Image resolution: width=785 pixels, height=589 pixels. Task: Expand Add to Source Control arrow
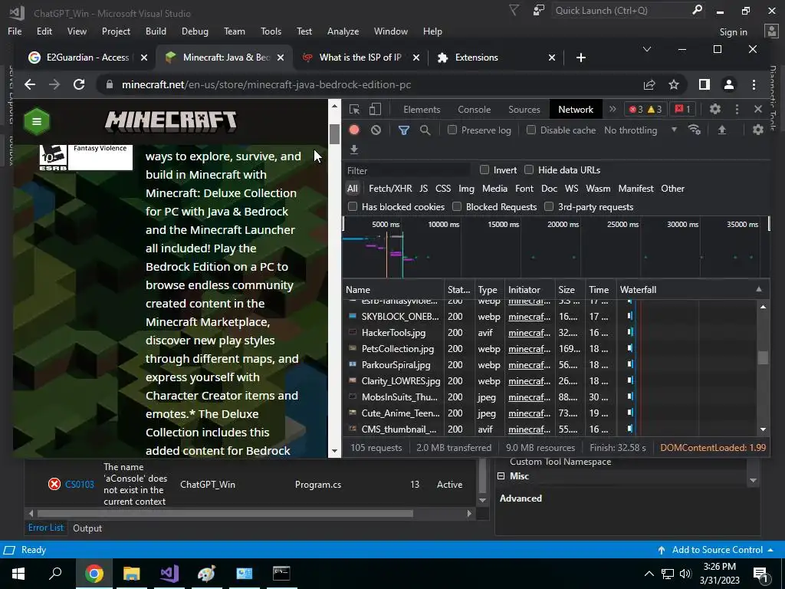tap(770, 550)
